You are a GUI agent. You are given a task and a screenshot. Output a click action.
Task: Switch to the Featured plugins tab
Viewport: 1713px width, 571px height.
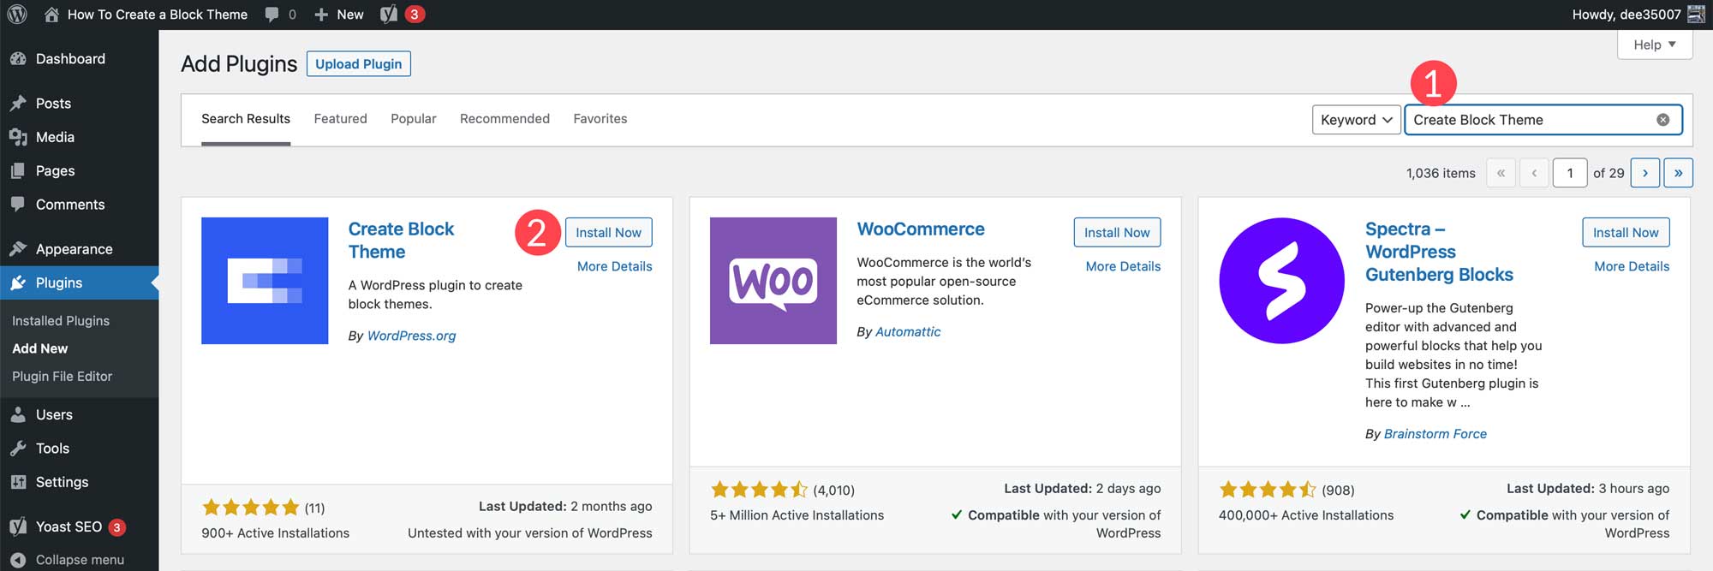(340, 119)
